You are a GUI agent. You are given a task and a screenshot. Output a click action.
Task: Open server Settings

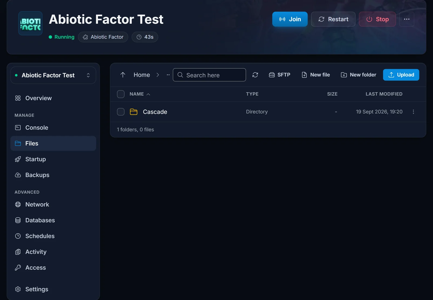(x=53, y=289)
